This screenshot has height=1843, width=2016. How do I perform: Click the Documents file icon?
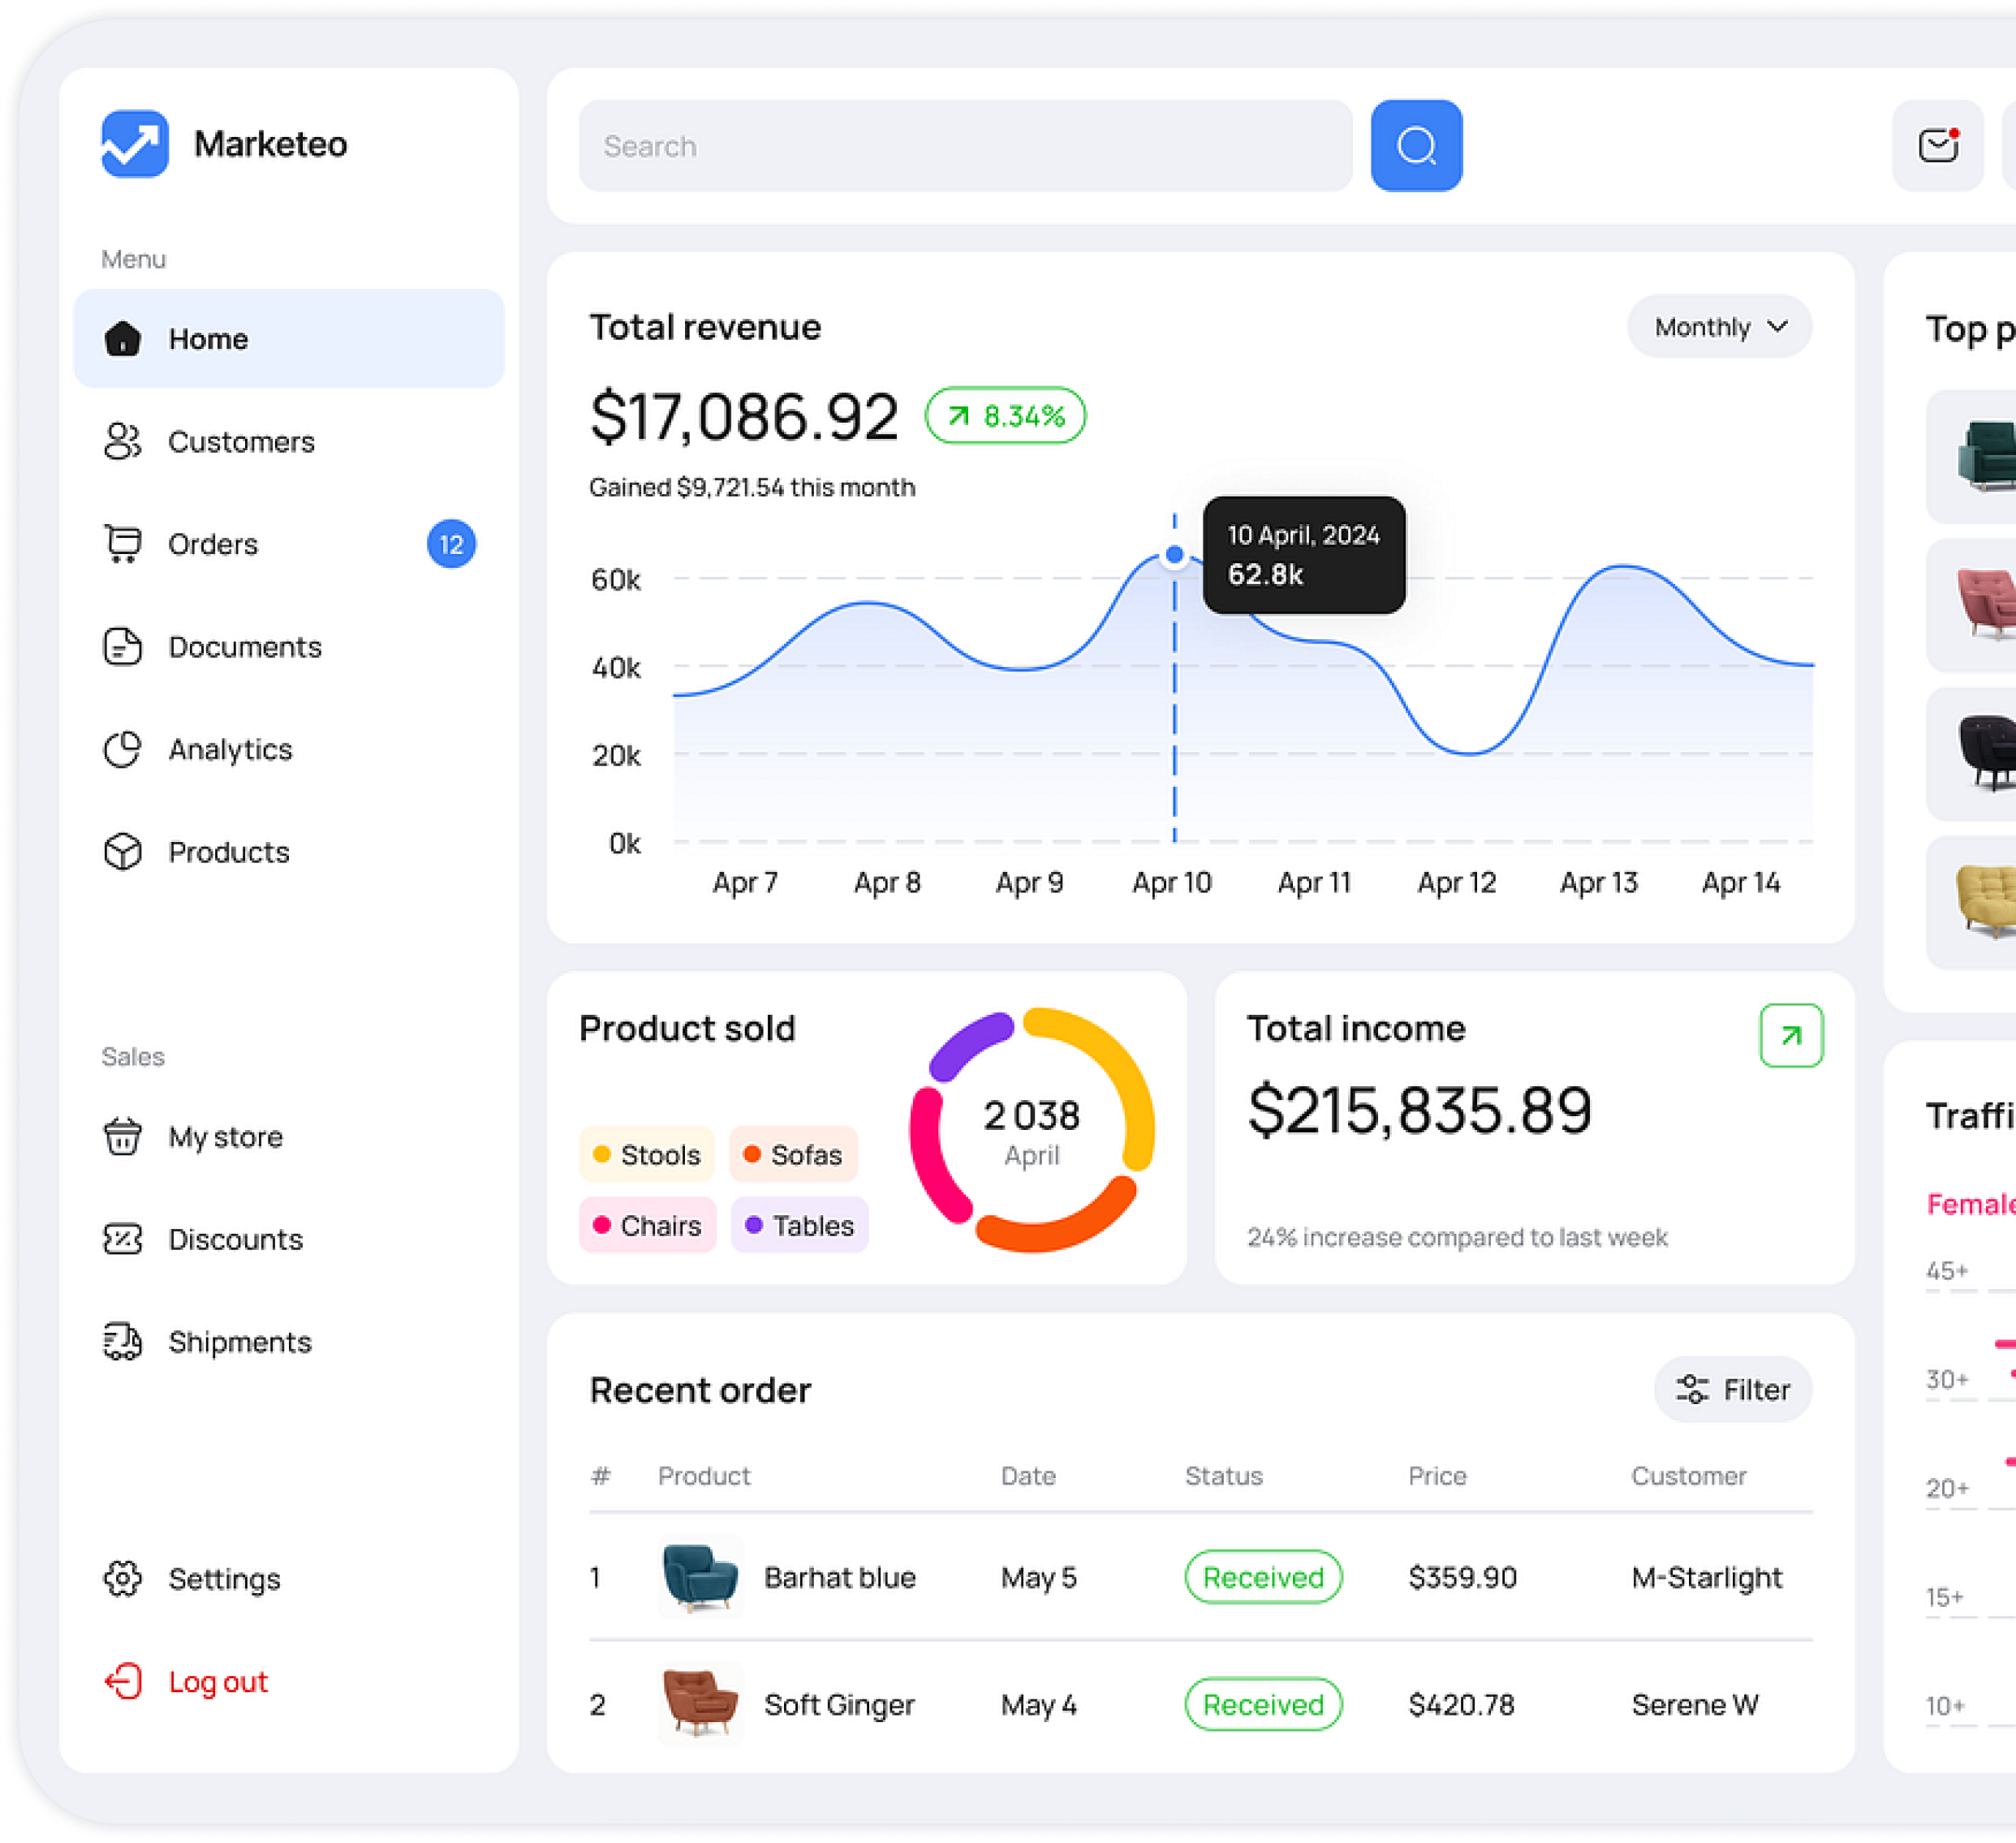(x=123, y=647)
